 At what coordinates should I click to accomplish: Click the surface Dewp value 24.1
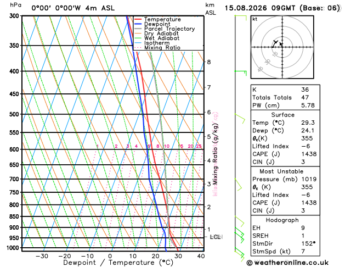click(x=308, y=130)
